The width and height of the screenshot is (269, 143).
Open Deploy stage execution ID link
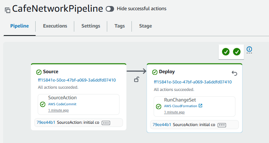coord(193,82)
